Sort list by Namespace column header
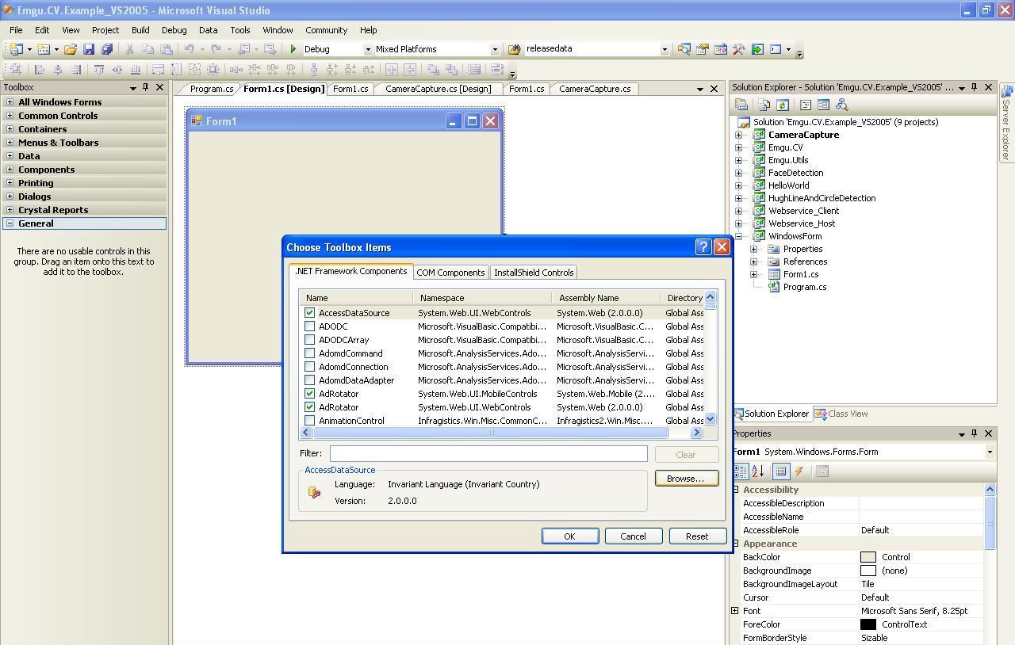Image resolution: width=1015 pixels, height=645 pixels. (x=482, y=298)
